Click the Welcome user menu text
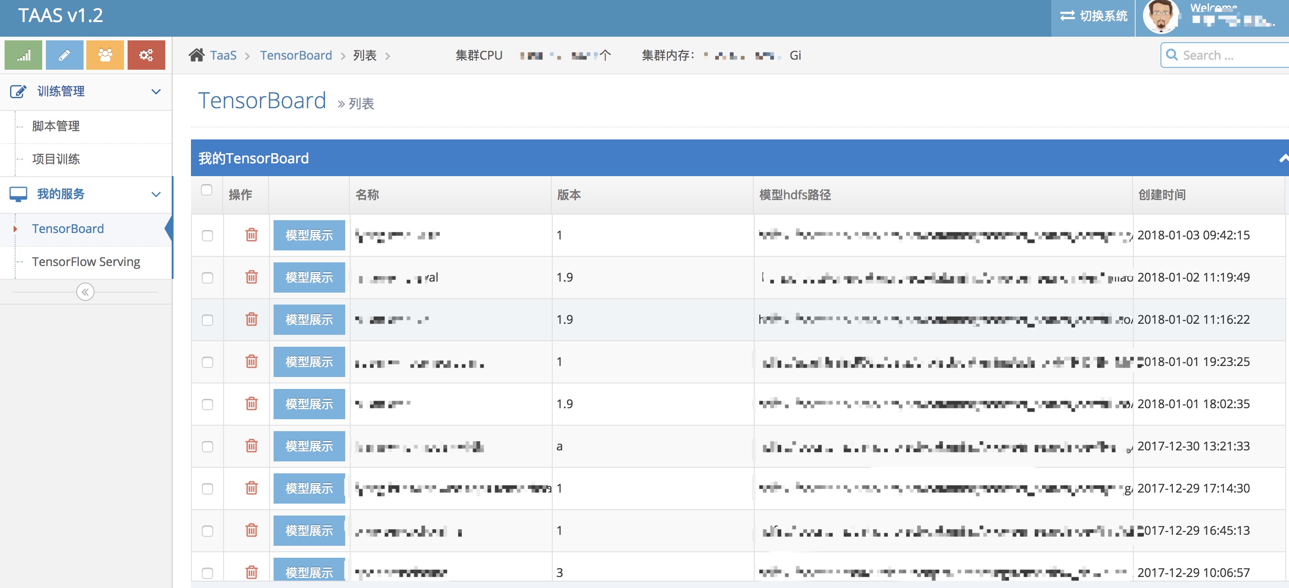The width and height of the screenshot is (1289, 588). point(1213,7)
